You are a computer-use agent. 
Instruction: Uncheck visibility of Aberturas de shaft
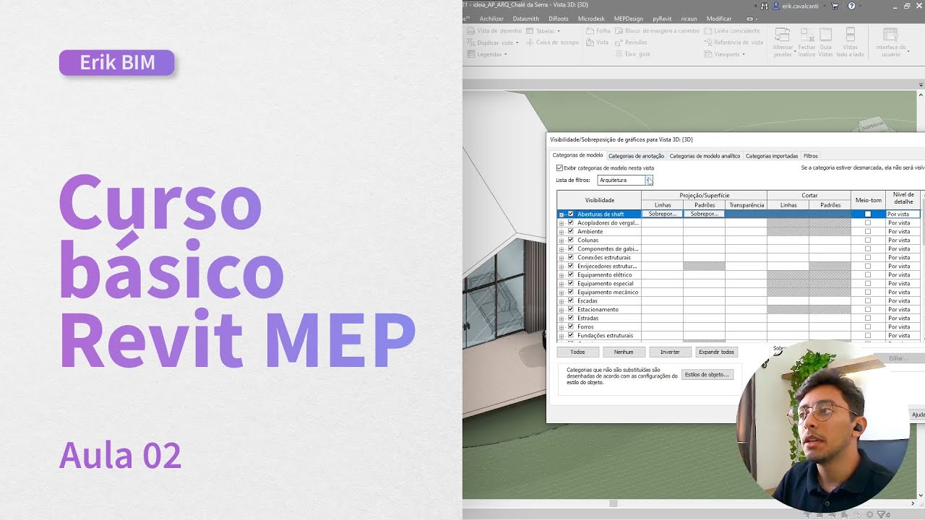point(571,214)
